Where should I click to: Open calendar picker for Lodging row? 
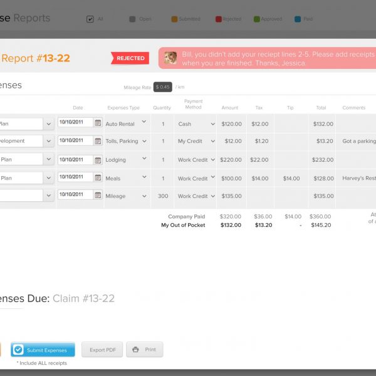(x=98, y=160)
